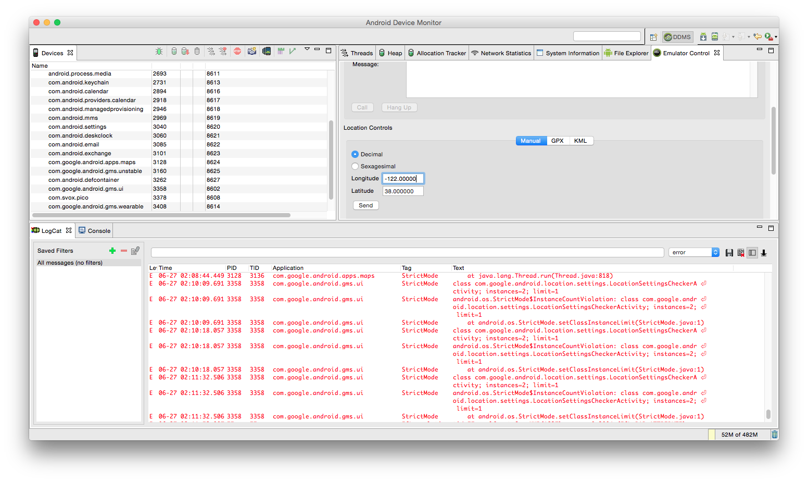This screenshot has height=482, width=808.
Task: Open the Android Virtual Device Manager icon
Action: [x=715, y=36]
